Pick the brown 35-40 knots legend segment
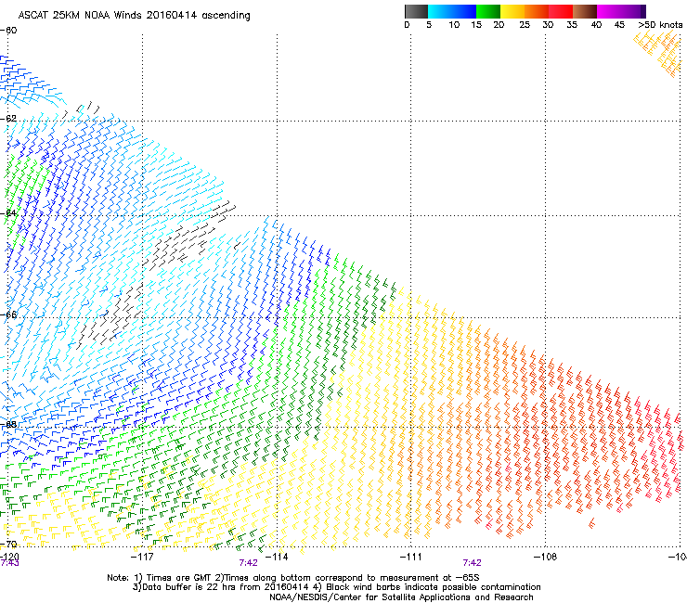The width and height of the screenshot is (687, 603). click(x=585, y=11)
